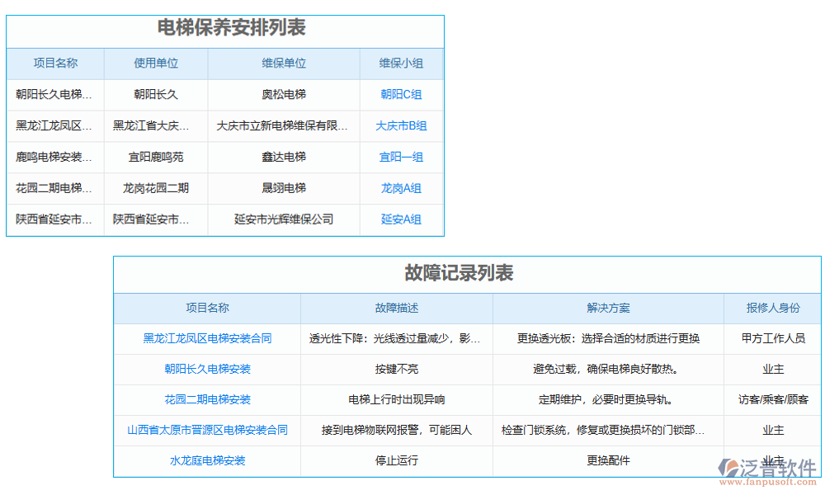825x495 pixels.
Task: Click the 维保单位 column header
Action: (x=284, y=64)
